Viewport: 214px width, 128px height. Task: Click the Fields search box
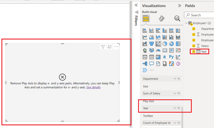click(x=199, y=15)
